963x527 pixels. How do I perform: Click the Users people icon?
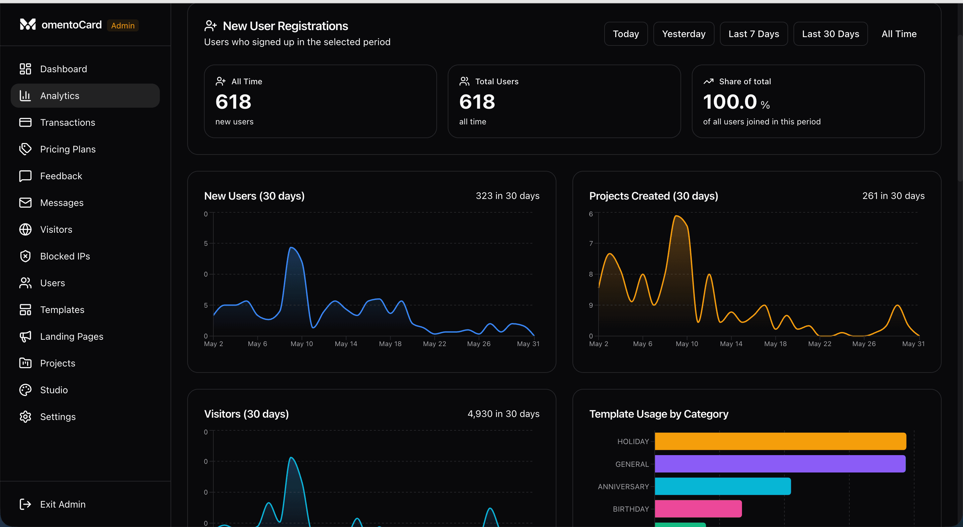(25, 283)
